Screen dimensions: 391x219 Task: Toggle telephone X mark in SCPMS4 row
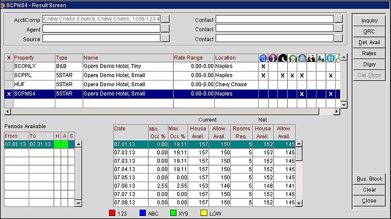click(x=302, y=94)
